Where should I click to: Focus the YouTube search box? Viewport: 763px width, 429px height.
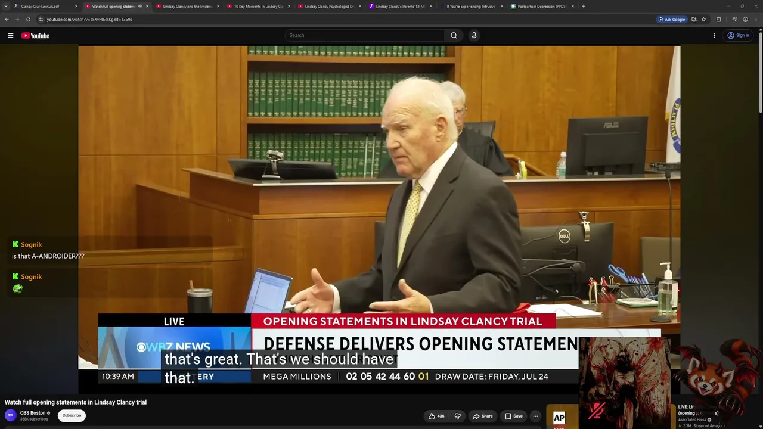click(364, 35)
